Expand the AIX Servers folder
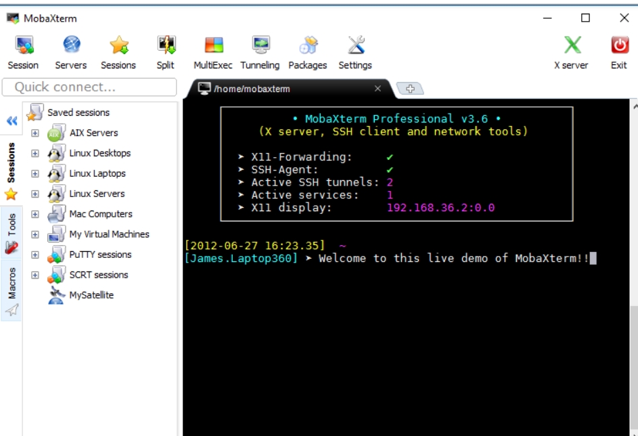 coord(35,133)
